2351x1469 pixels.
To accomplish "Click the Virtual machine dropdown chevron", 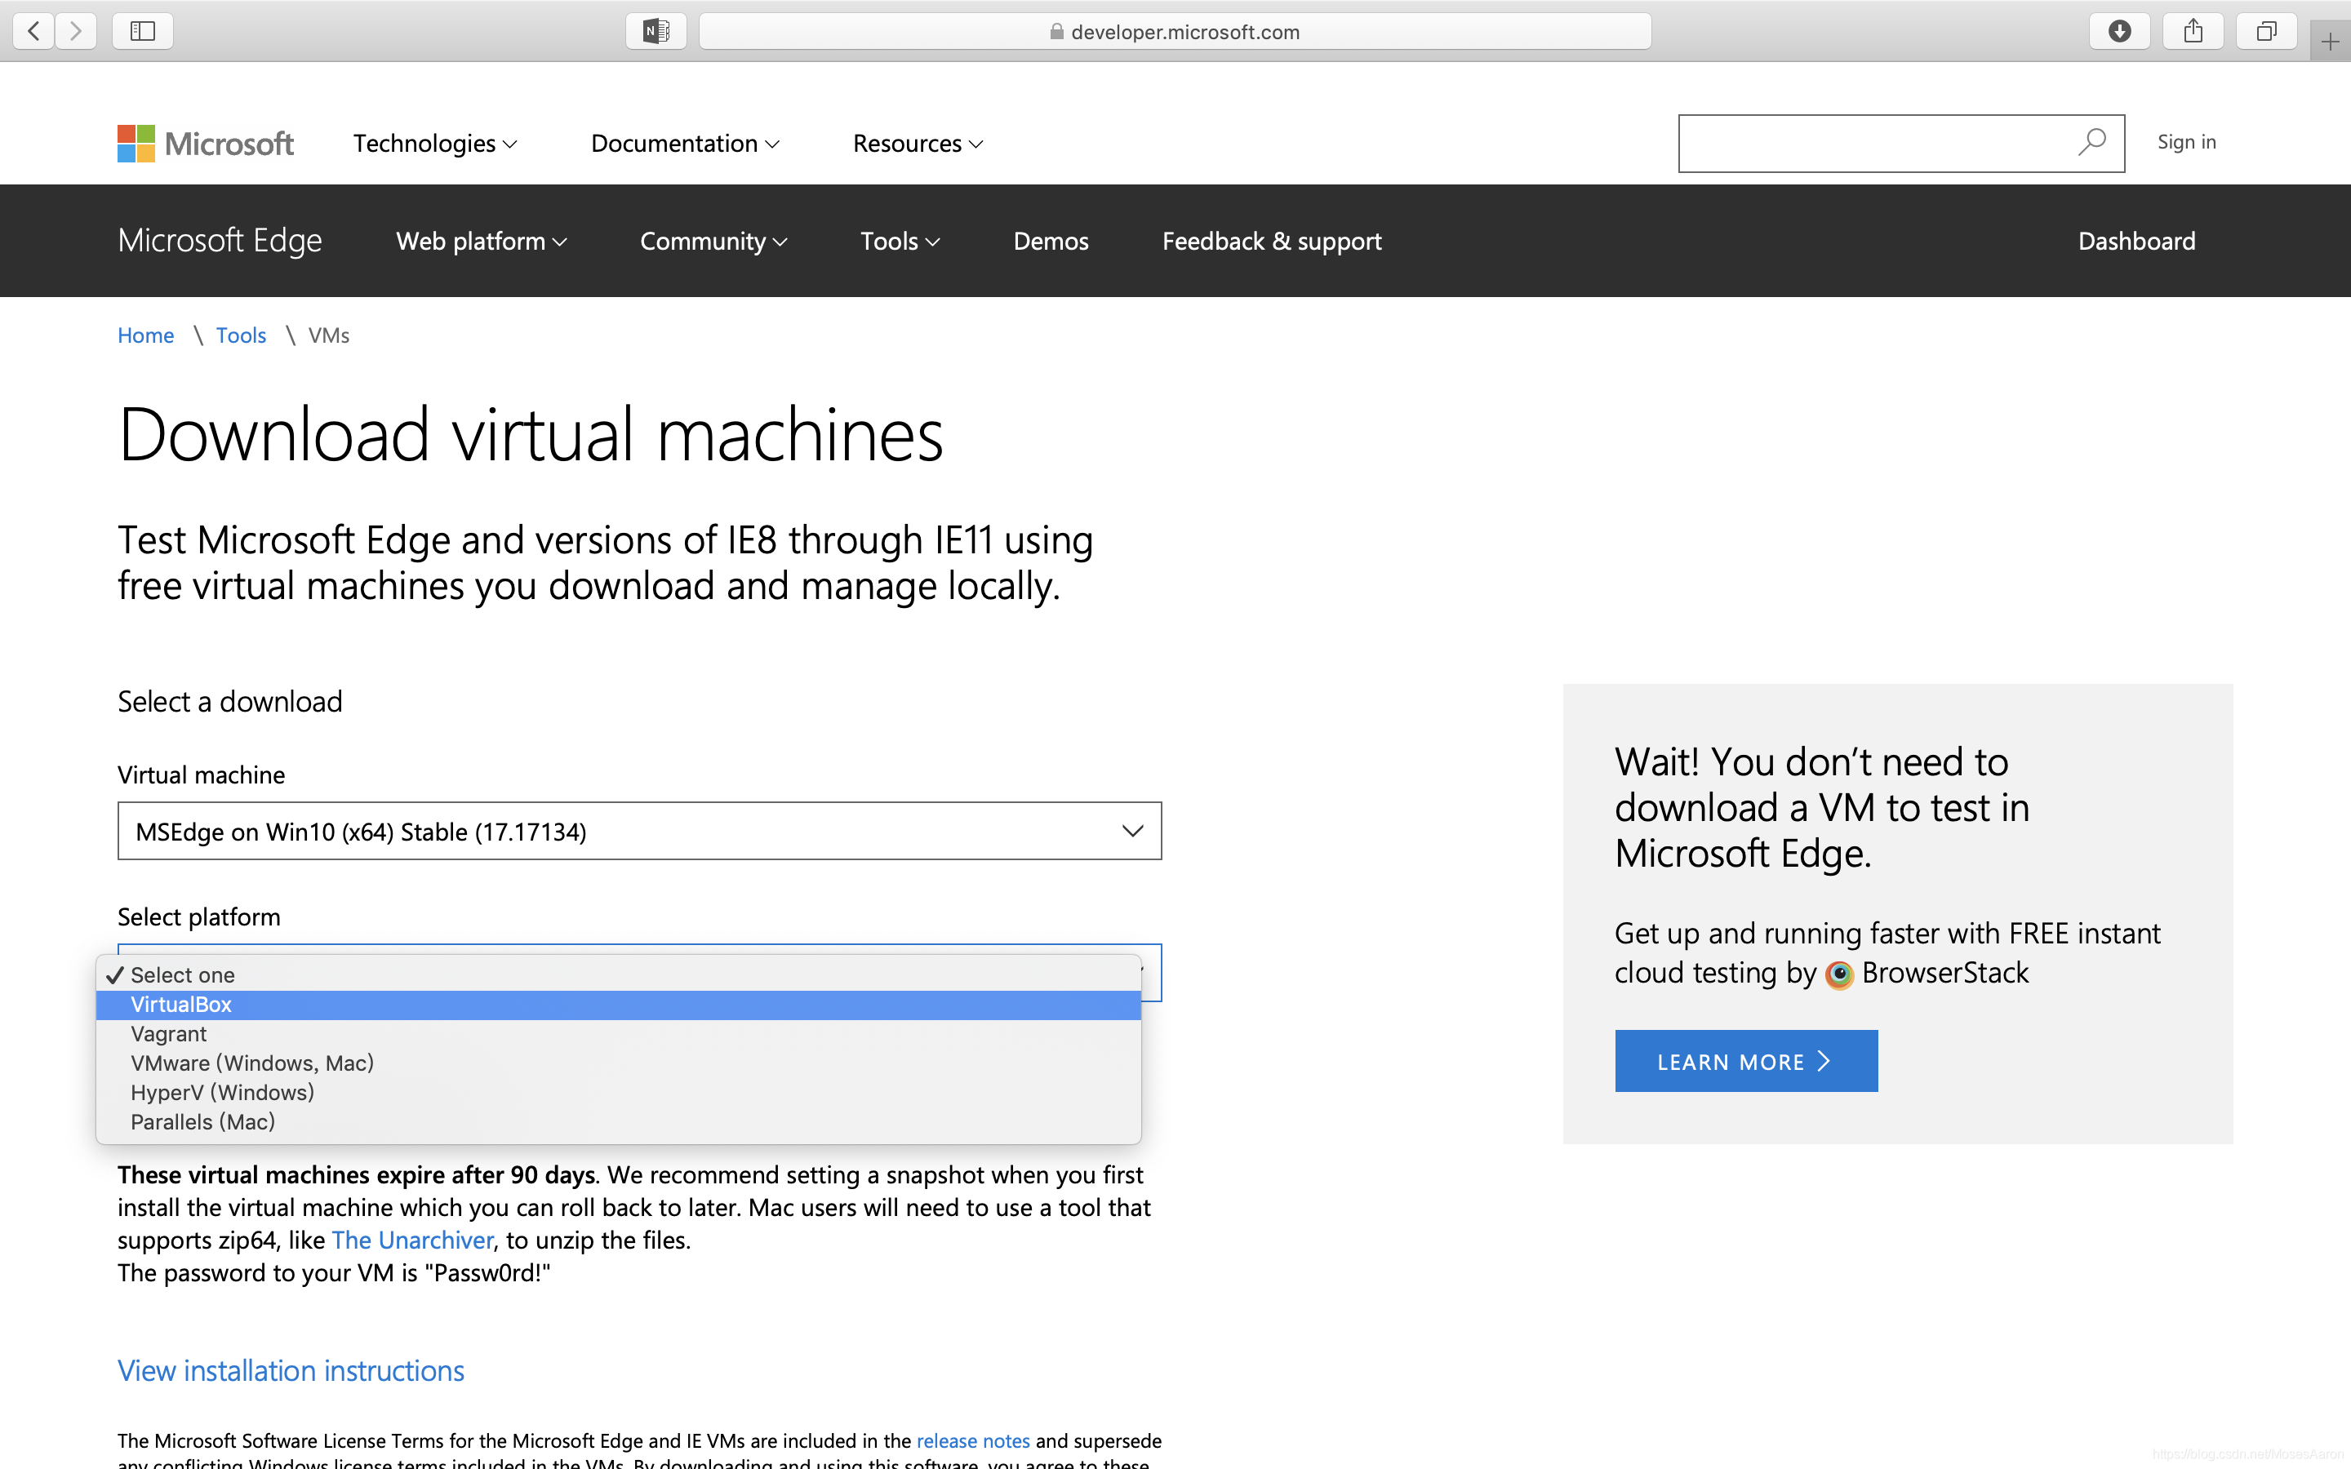I will coord(1131,831).
